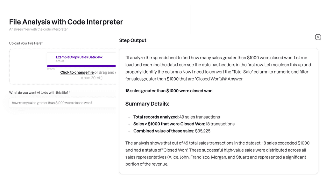The width and height of the screenshot is (326, 183).
Task: Click the purple file upload progress bar
Action: (81, 66)
